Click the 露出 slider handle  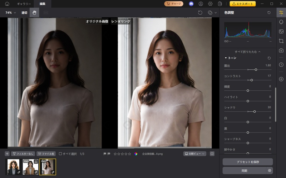pos(256,70)
